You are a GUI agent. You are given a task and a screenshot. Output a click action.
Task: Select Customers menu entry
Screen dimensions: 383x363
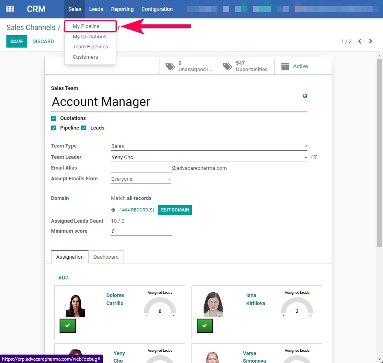[90, 57]
